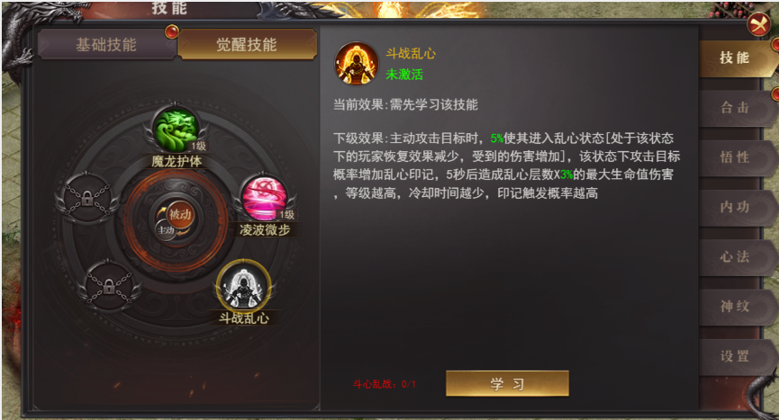Viewport: 779px width, 420px height.
Task: Click the 学习 learn button
Action: 507,383
